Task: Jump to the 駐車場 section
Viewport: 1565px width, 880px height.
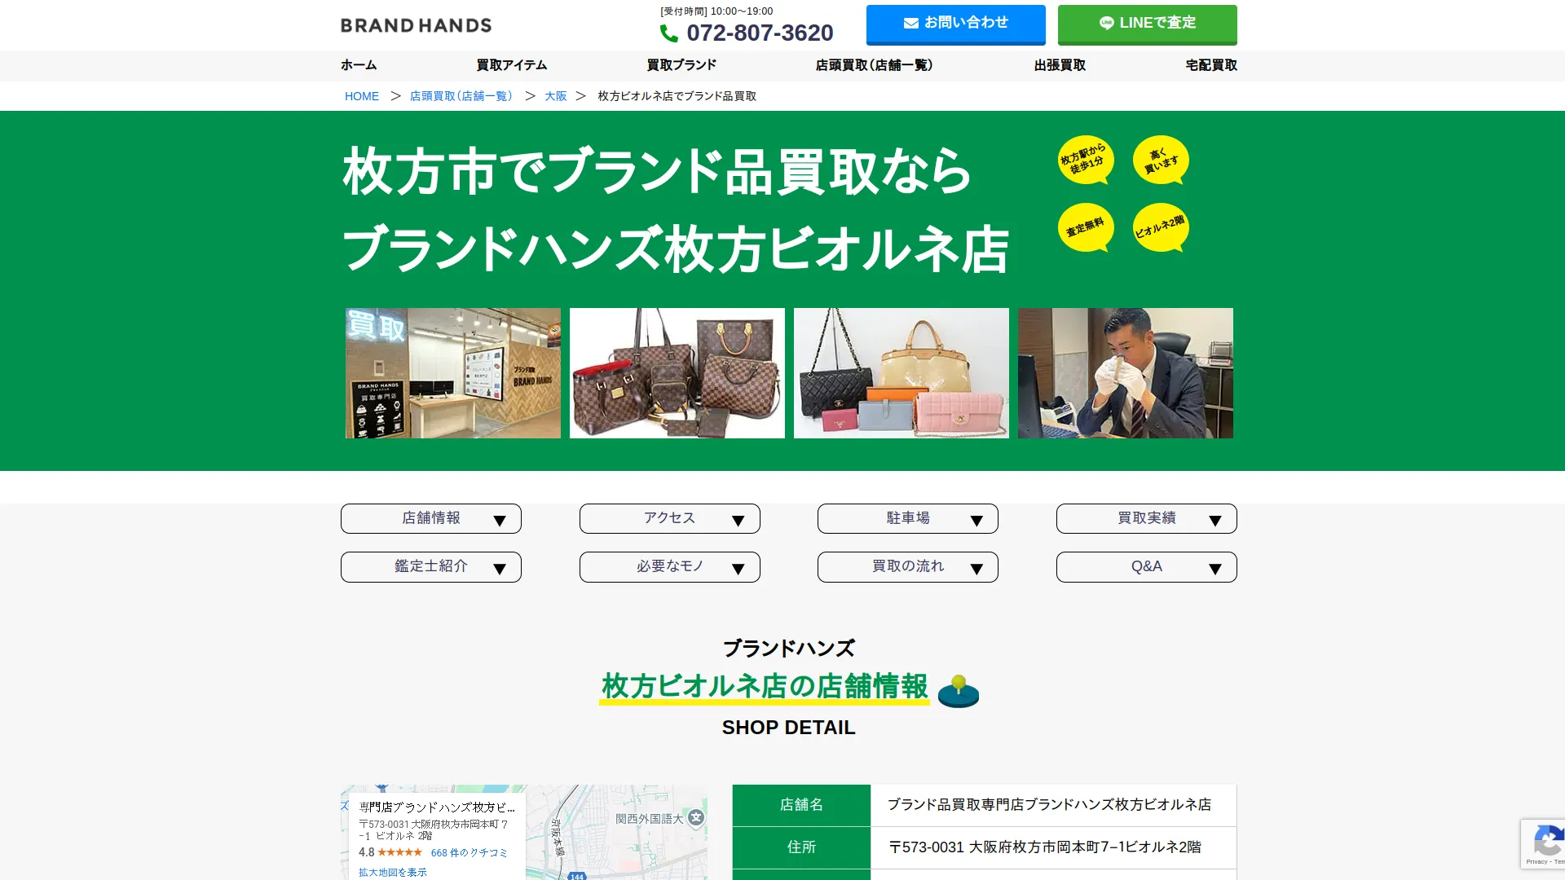Action: tap(908, 518)
